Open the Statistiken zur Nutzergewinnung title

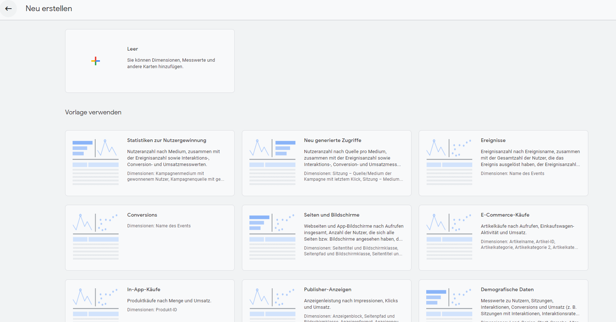(167, 141)
